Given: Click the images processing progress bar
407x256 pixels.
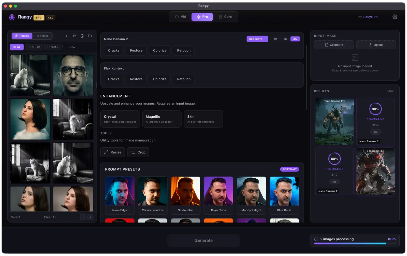Looking at the screenshot, I should pos(355,244).
